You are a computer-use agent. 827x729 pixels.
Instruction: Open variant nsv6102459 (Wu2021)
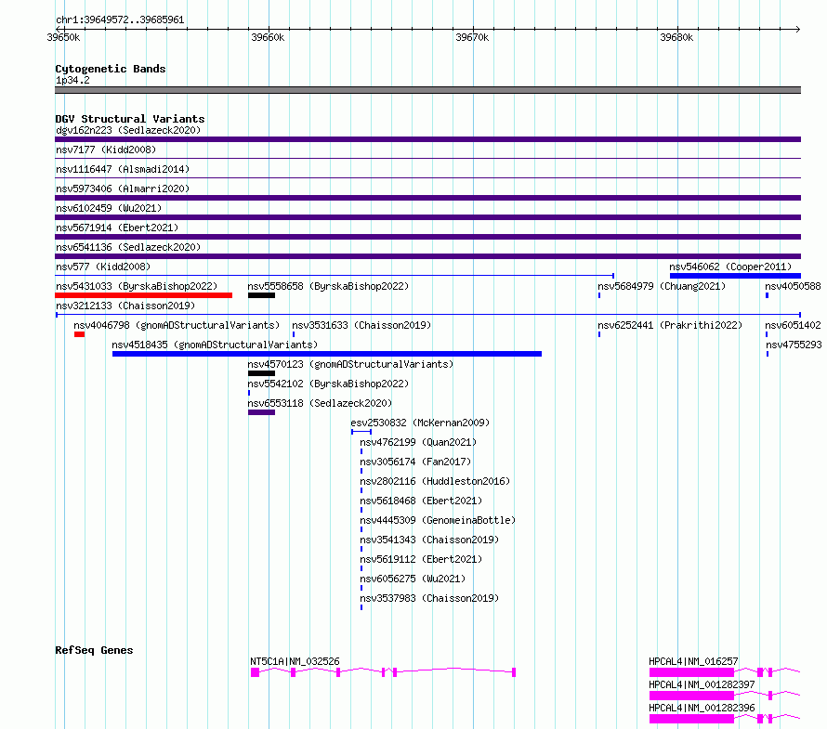(109, 208)
